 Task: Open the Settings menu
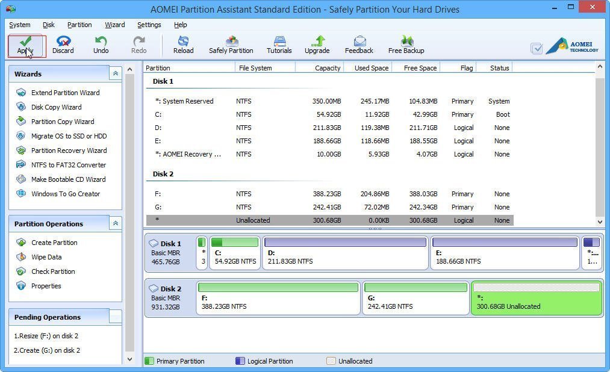coord(149,25)
